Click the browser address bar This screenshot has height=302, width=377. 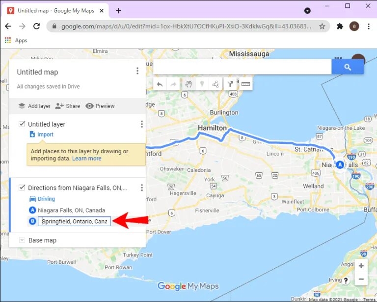point(186,26)
